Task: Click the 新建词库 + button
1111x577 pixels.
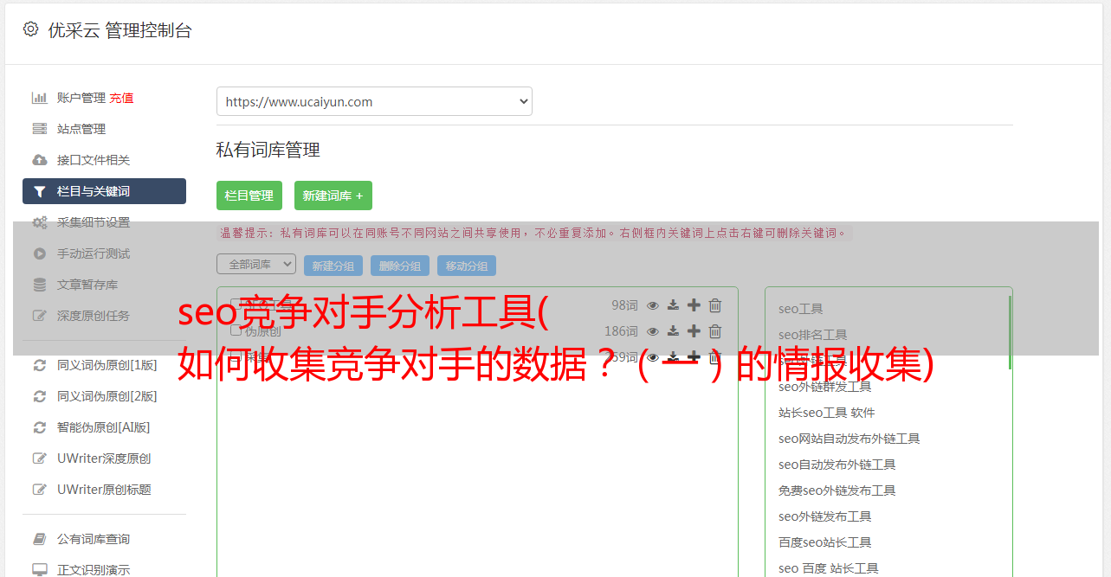Action: (x=333, y=196)
